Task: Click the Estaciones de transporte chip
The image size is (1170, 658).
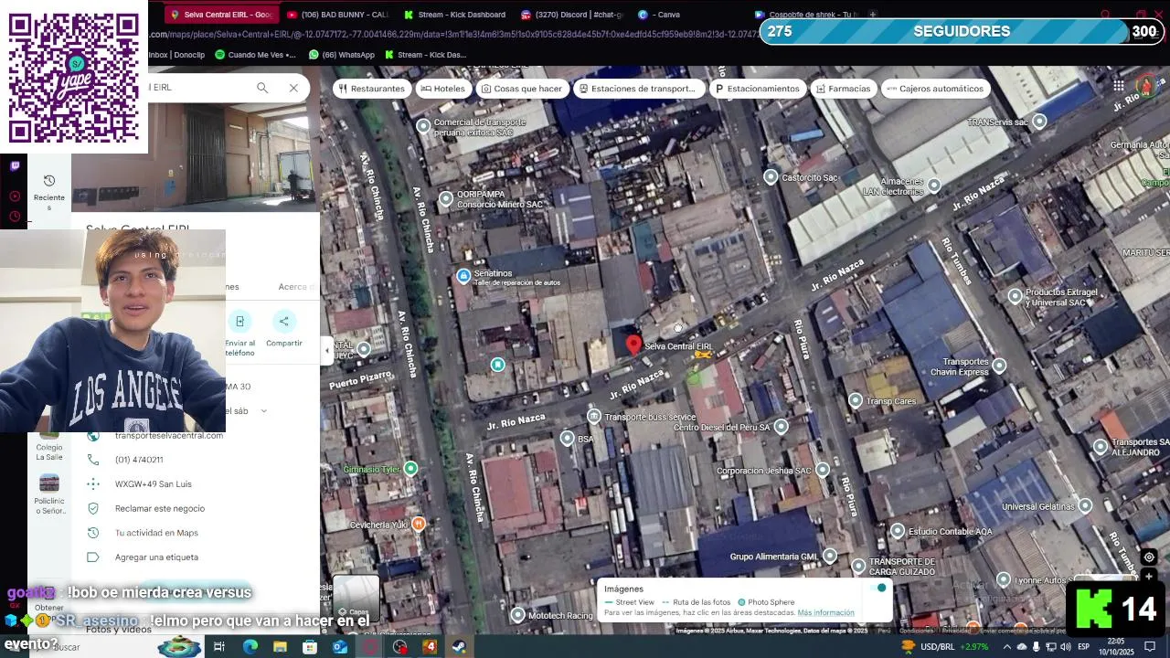Action: tap(638, 89)
